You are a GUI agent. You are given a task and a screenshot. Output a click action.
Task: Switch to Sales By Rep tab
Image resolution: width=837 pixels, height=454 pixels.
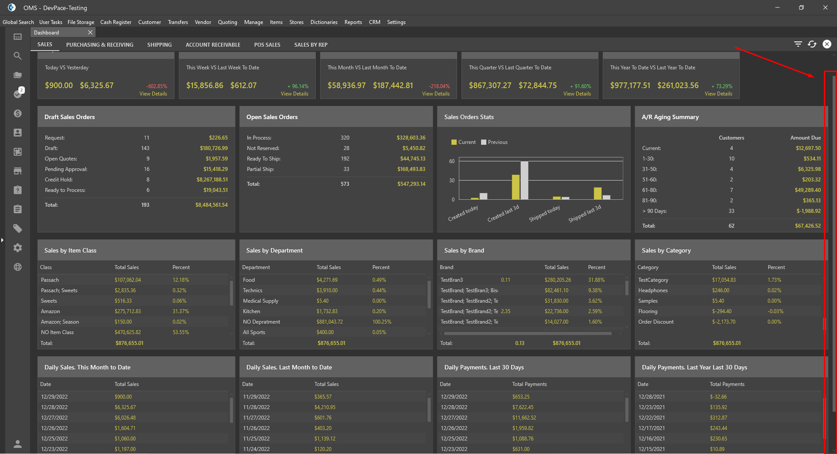click(x=311, y=44)
